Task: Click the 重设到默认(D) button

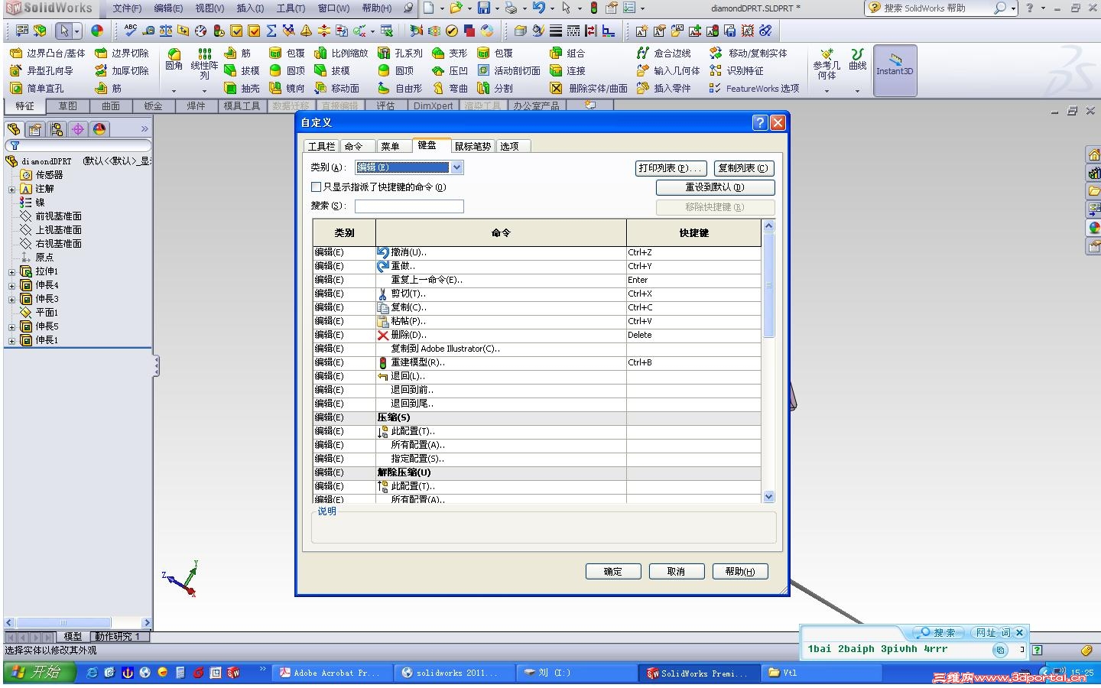Action: pyautogui.click(x=715, y=187)
